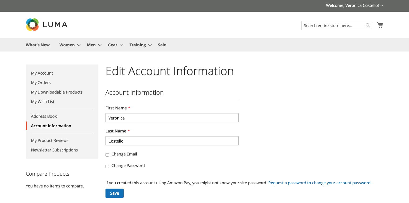409x203 pixels.
Task: Expand the Welcome, Veronica Costello account dropdown
Action: click(382, 5)
